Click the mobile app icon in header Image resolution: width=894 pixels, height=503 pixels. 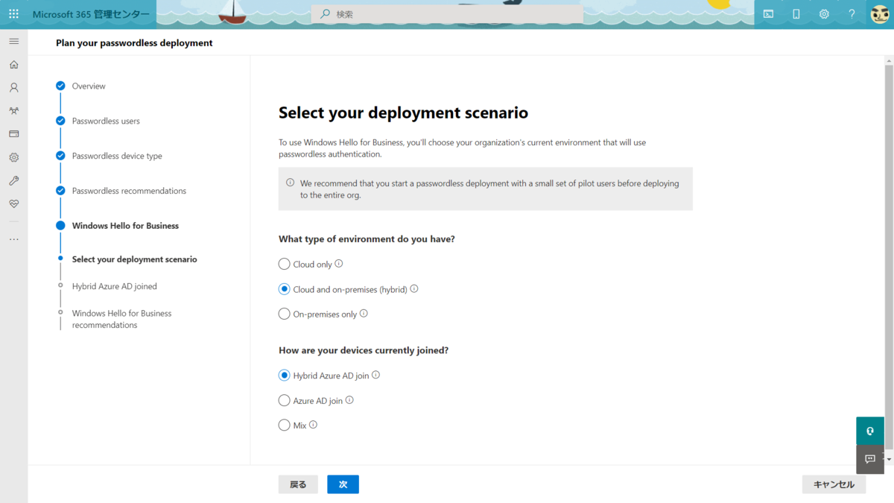pyautogui.click(x=796, y=14)
